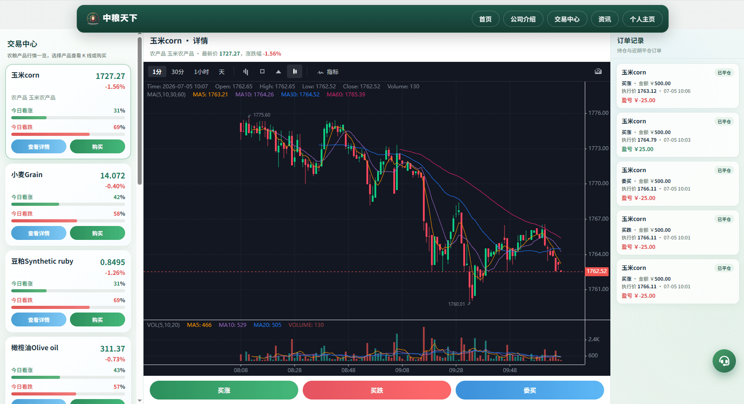Select the solid candlestick chart style icon

click(x=295, y=72)
